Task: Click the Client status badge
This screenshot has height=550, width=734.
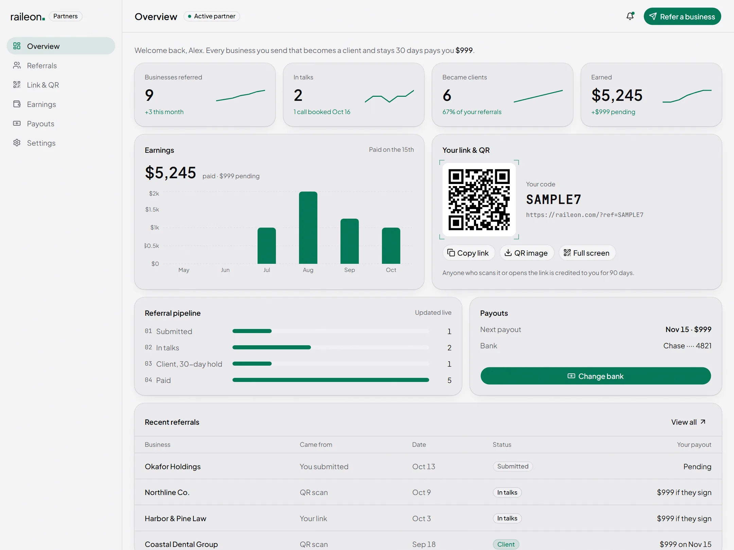Action: click(506, 544)
